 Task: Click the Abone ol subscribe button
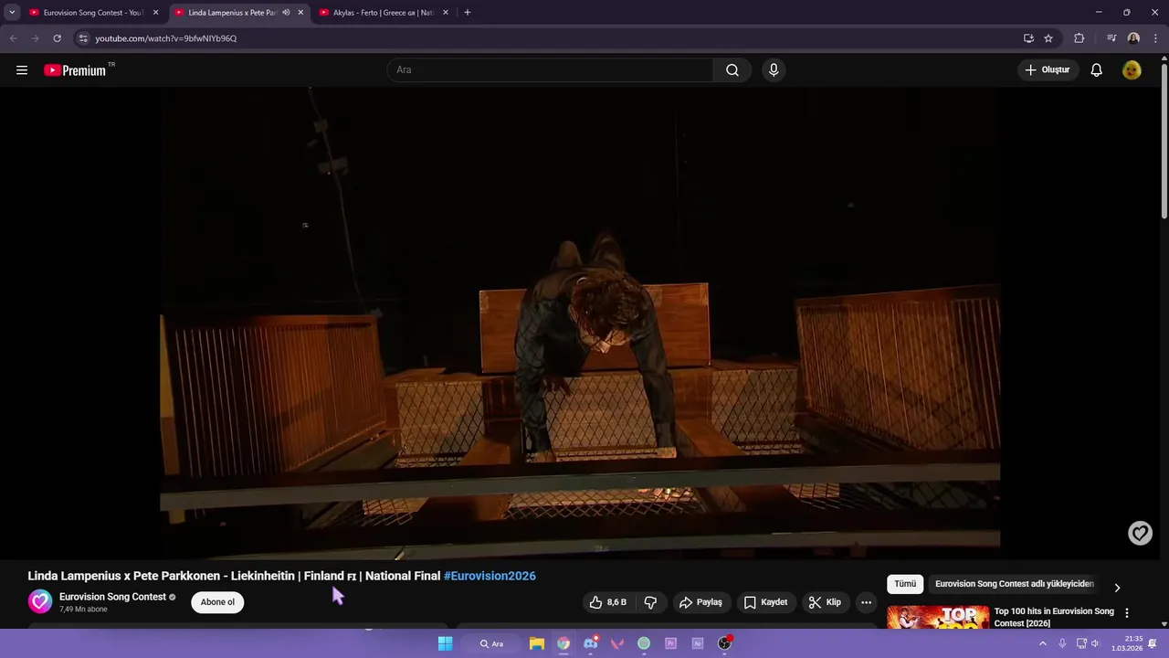point(217,602)
